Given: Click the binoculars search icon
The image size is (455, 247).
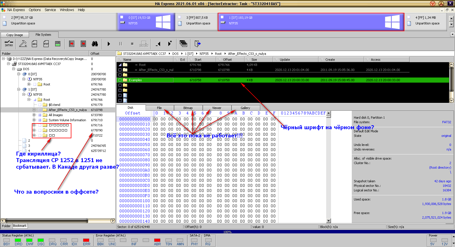Looking at the screenshot, I should tap(95, 44).
